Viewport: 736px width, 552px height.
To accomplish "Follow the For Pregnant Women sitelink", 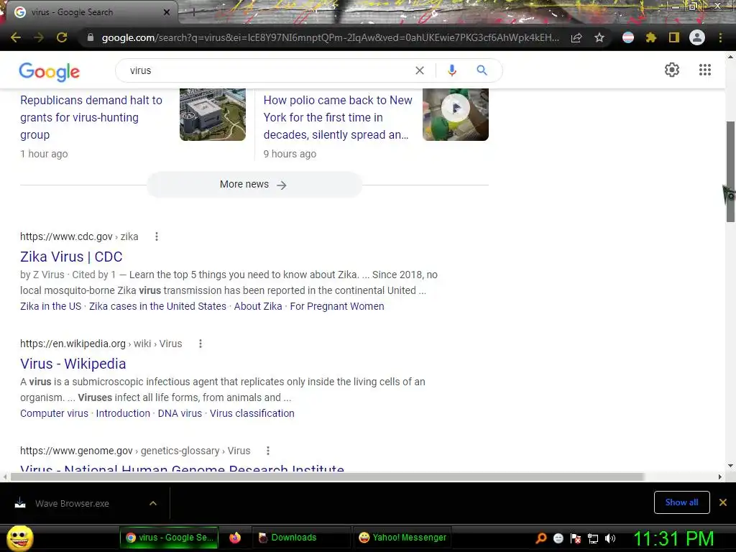I will point(337,306).
